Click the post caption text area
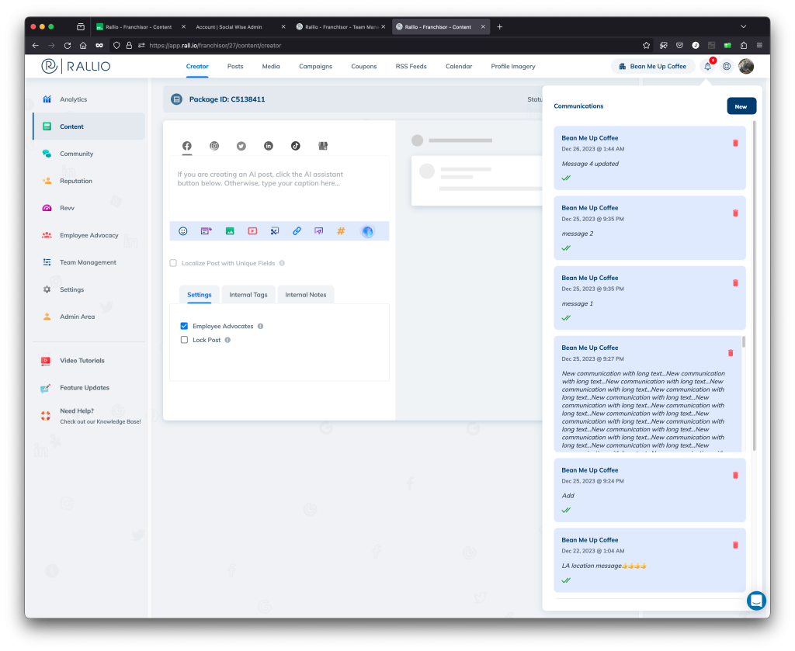The height and width of the screenshot is (651, 795). click(x=279, y=188)
